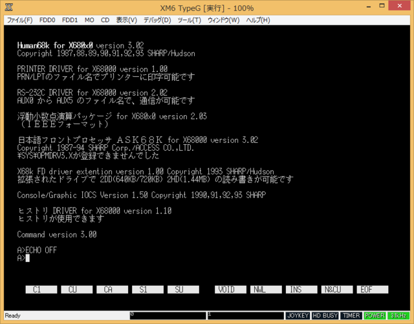Click the "RS-232C DRIVER for X68000" line

(x=92, y=92)
